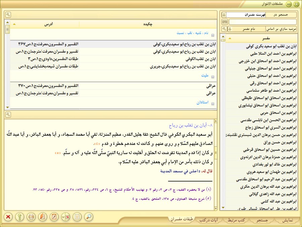Open the جستجو در فهرست مفسران dropdown arrow
The width and height of the screenshot is (302, 227).
(224, 15)
